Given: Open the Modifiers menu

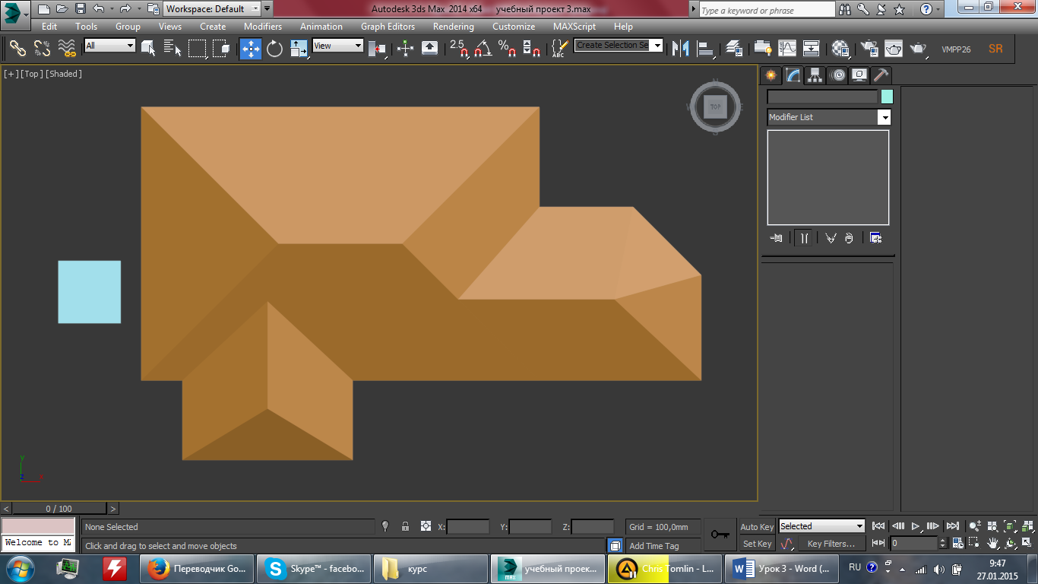Looking at the screenshot, I should (263, 26).
